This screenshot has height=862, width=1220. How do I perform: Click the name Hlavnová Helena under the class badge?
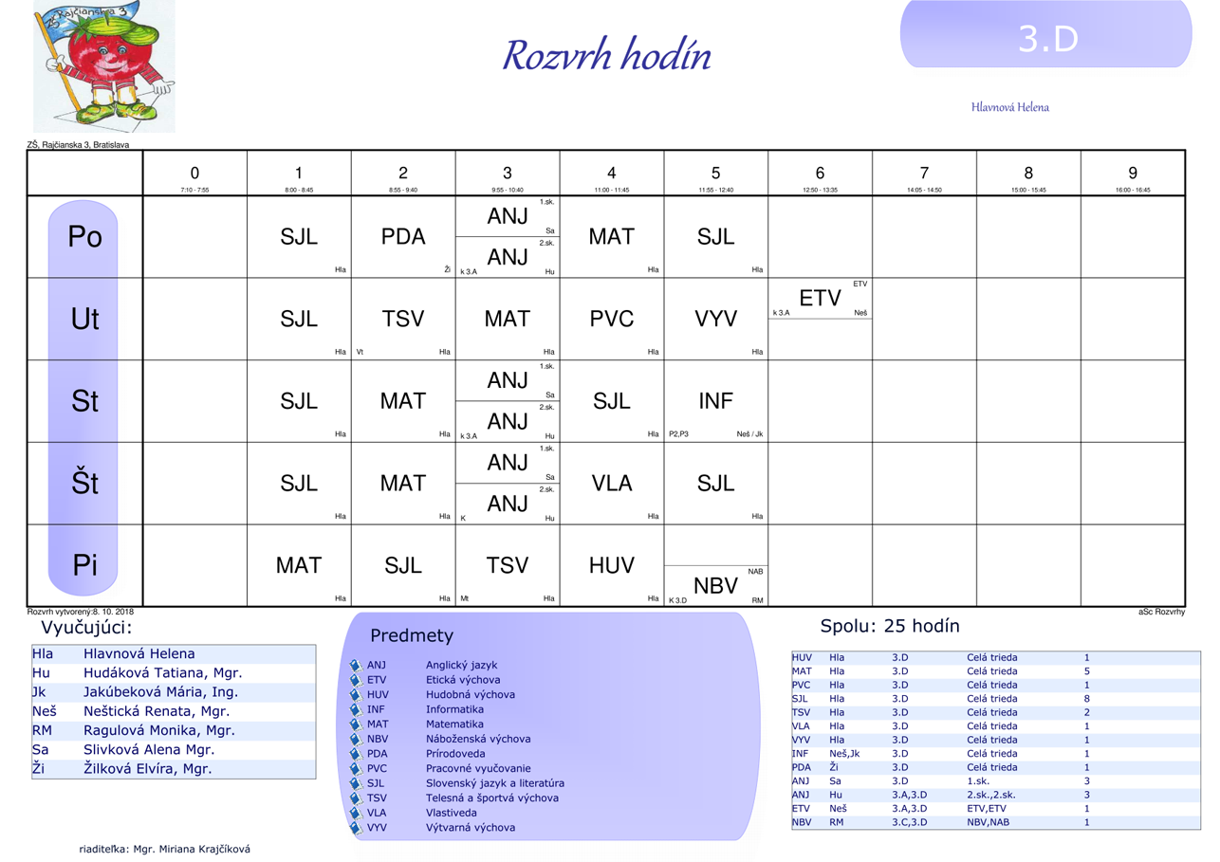1010,107
